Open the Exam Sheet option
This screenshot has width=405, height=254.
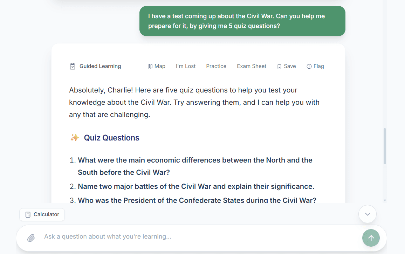(252, 66)
